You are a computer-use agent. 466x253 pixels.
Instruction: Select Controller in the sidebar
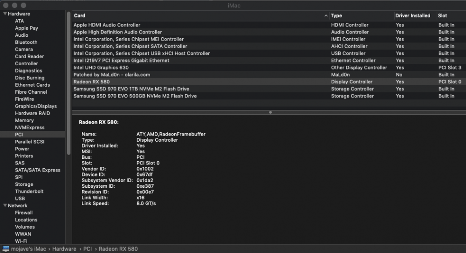tap(27, 64)
